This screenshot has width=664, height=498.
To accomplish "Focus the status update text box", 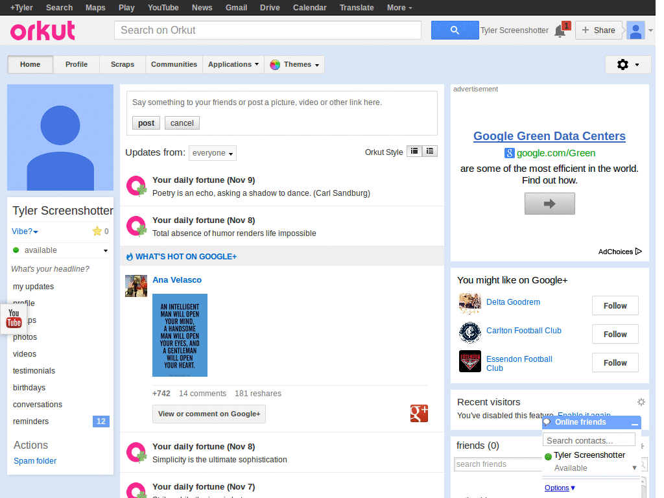I will click(281, 102).
